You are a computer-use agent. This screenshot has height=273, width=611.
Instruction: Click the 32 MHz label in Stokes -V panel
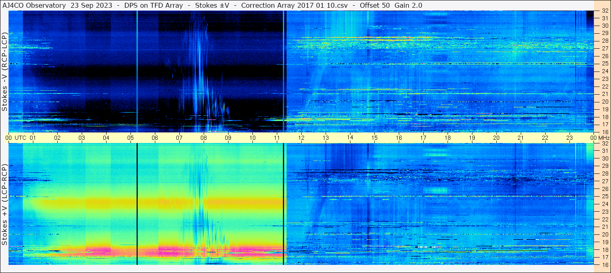pyautogui.click(x=605, y=11)
